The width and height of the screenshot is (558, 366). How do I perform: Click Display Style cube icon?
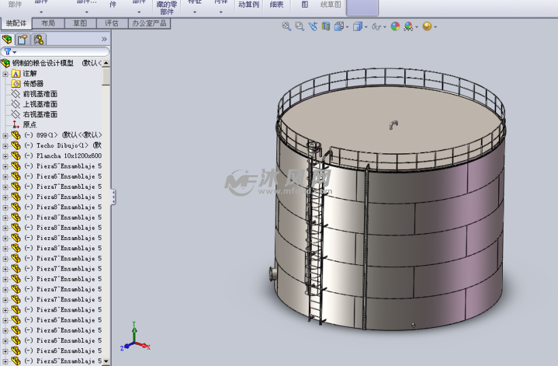click(x=357, y=27)
